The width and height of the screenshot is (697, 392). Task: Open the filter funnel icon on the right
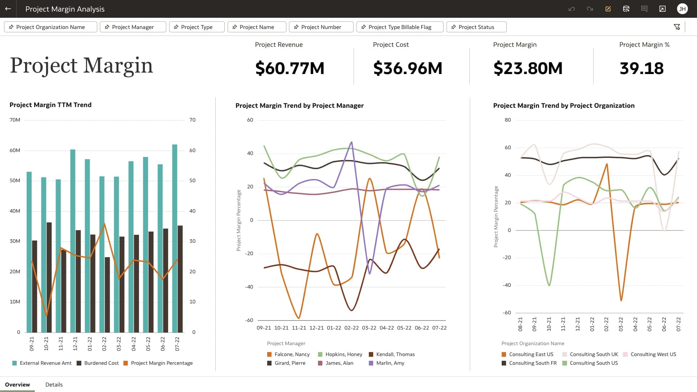677,26
